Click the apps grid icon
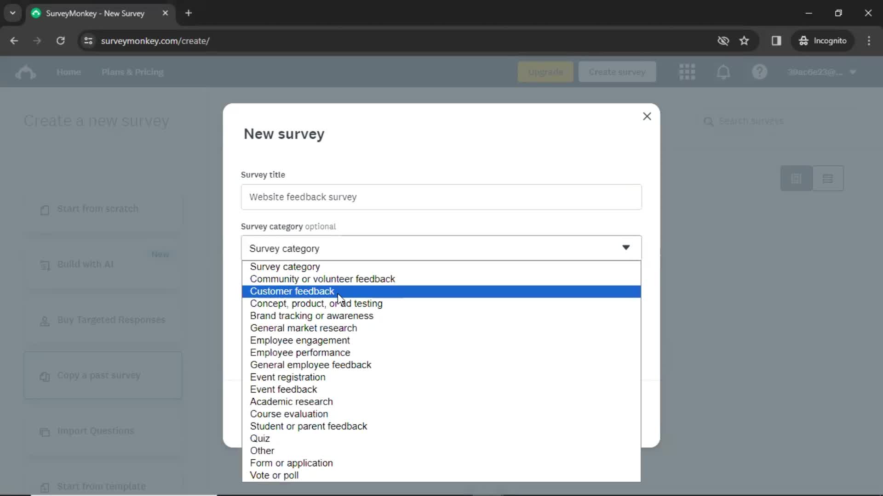 pyautogui.click(x=687, y=72)
